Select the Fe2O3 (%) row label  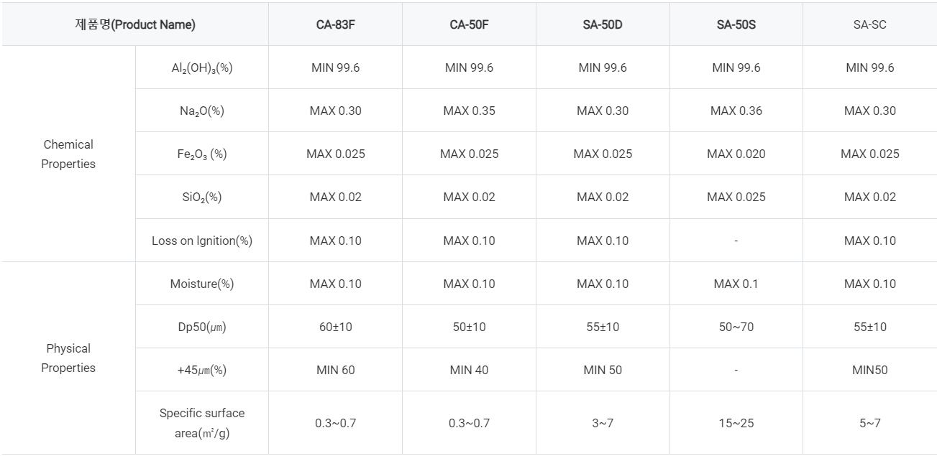pyautogui.click(x=202, y=154)
